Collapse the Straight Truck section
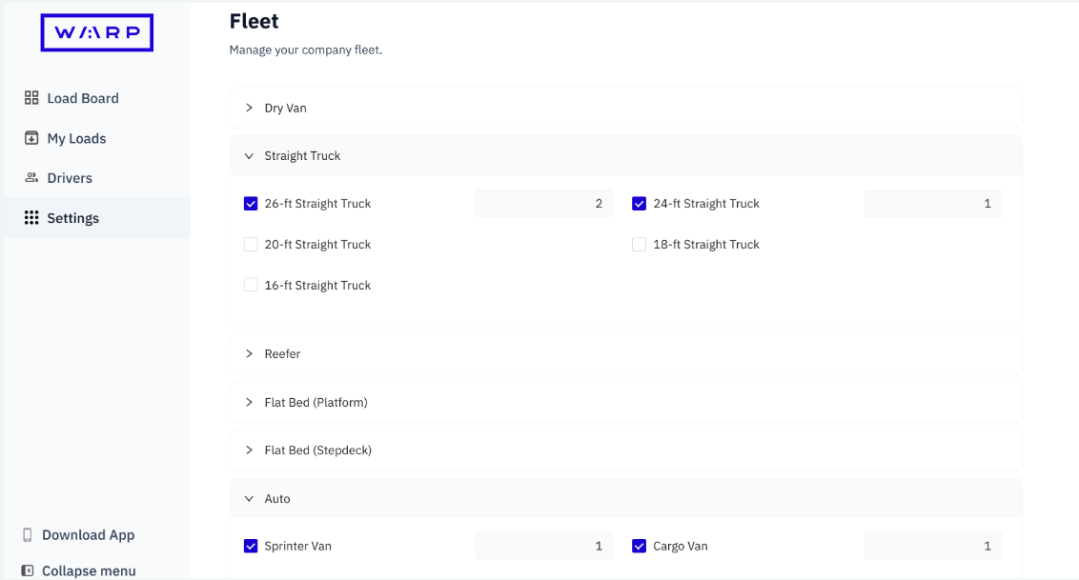This screenshot has height=580, width=1079. point(625,156)
